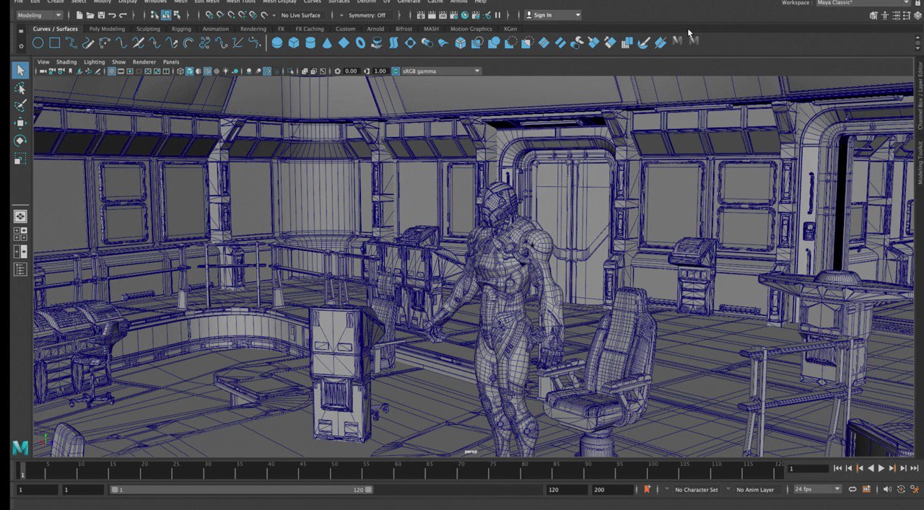This screenshot has width=924, height=510.
Task: Go to end of playback range
Action: coord(914,469)
